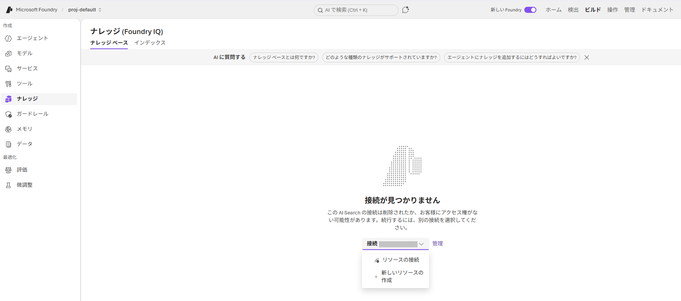Ask エージェントにナレッジを追加するには suggestion
Viewport: 681px width, 301px height.
(512, 57)
